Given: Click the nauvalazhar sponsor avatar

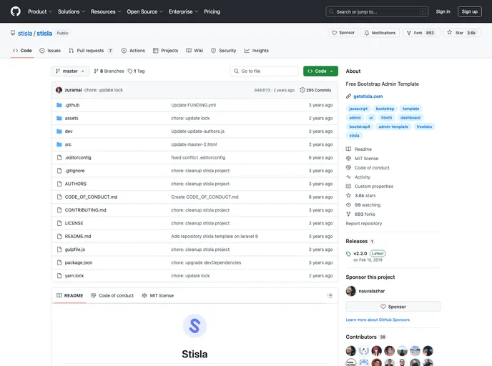Looking at the screenshot, I should point(351,291).
